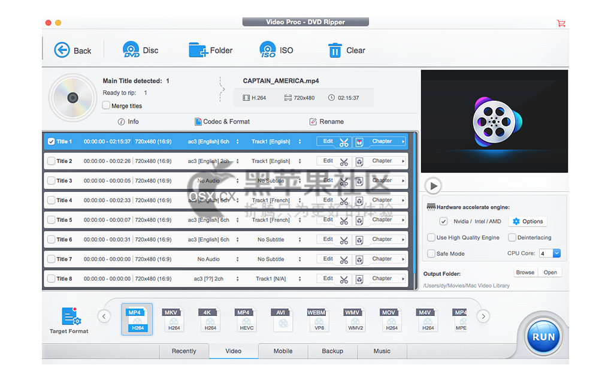Select WMV WMV2 output format
Viewport: 599px width, 383px height.
click(355, 319)
